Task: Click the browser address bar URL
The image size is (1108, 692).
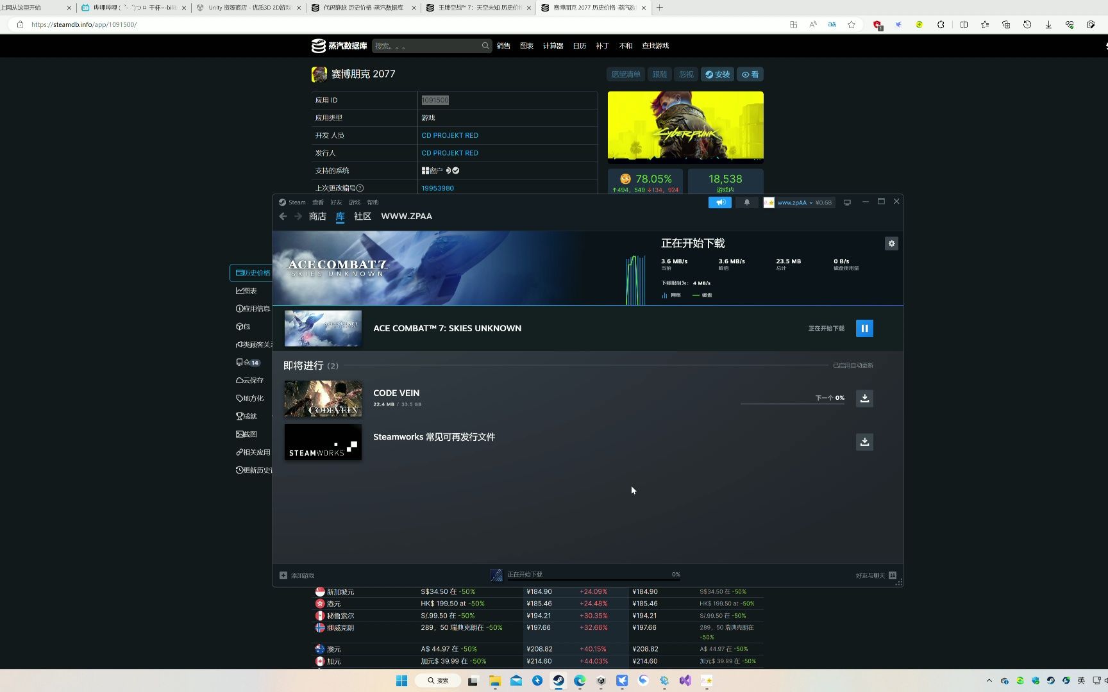Action: point(84,24)
